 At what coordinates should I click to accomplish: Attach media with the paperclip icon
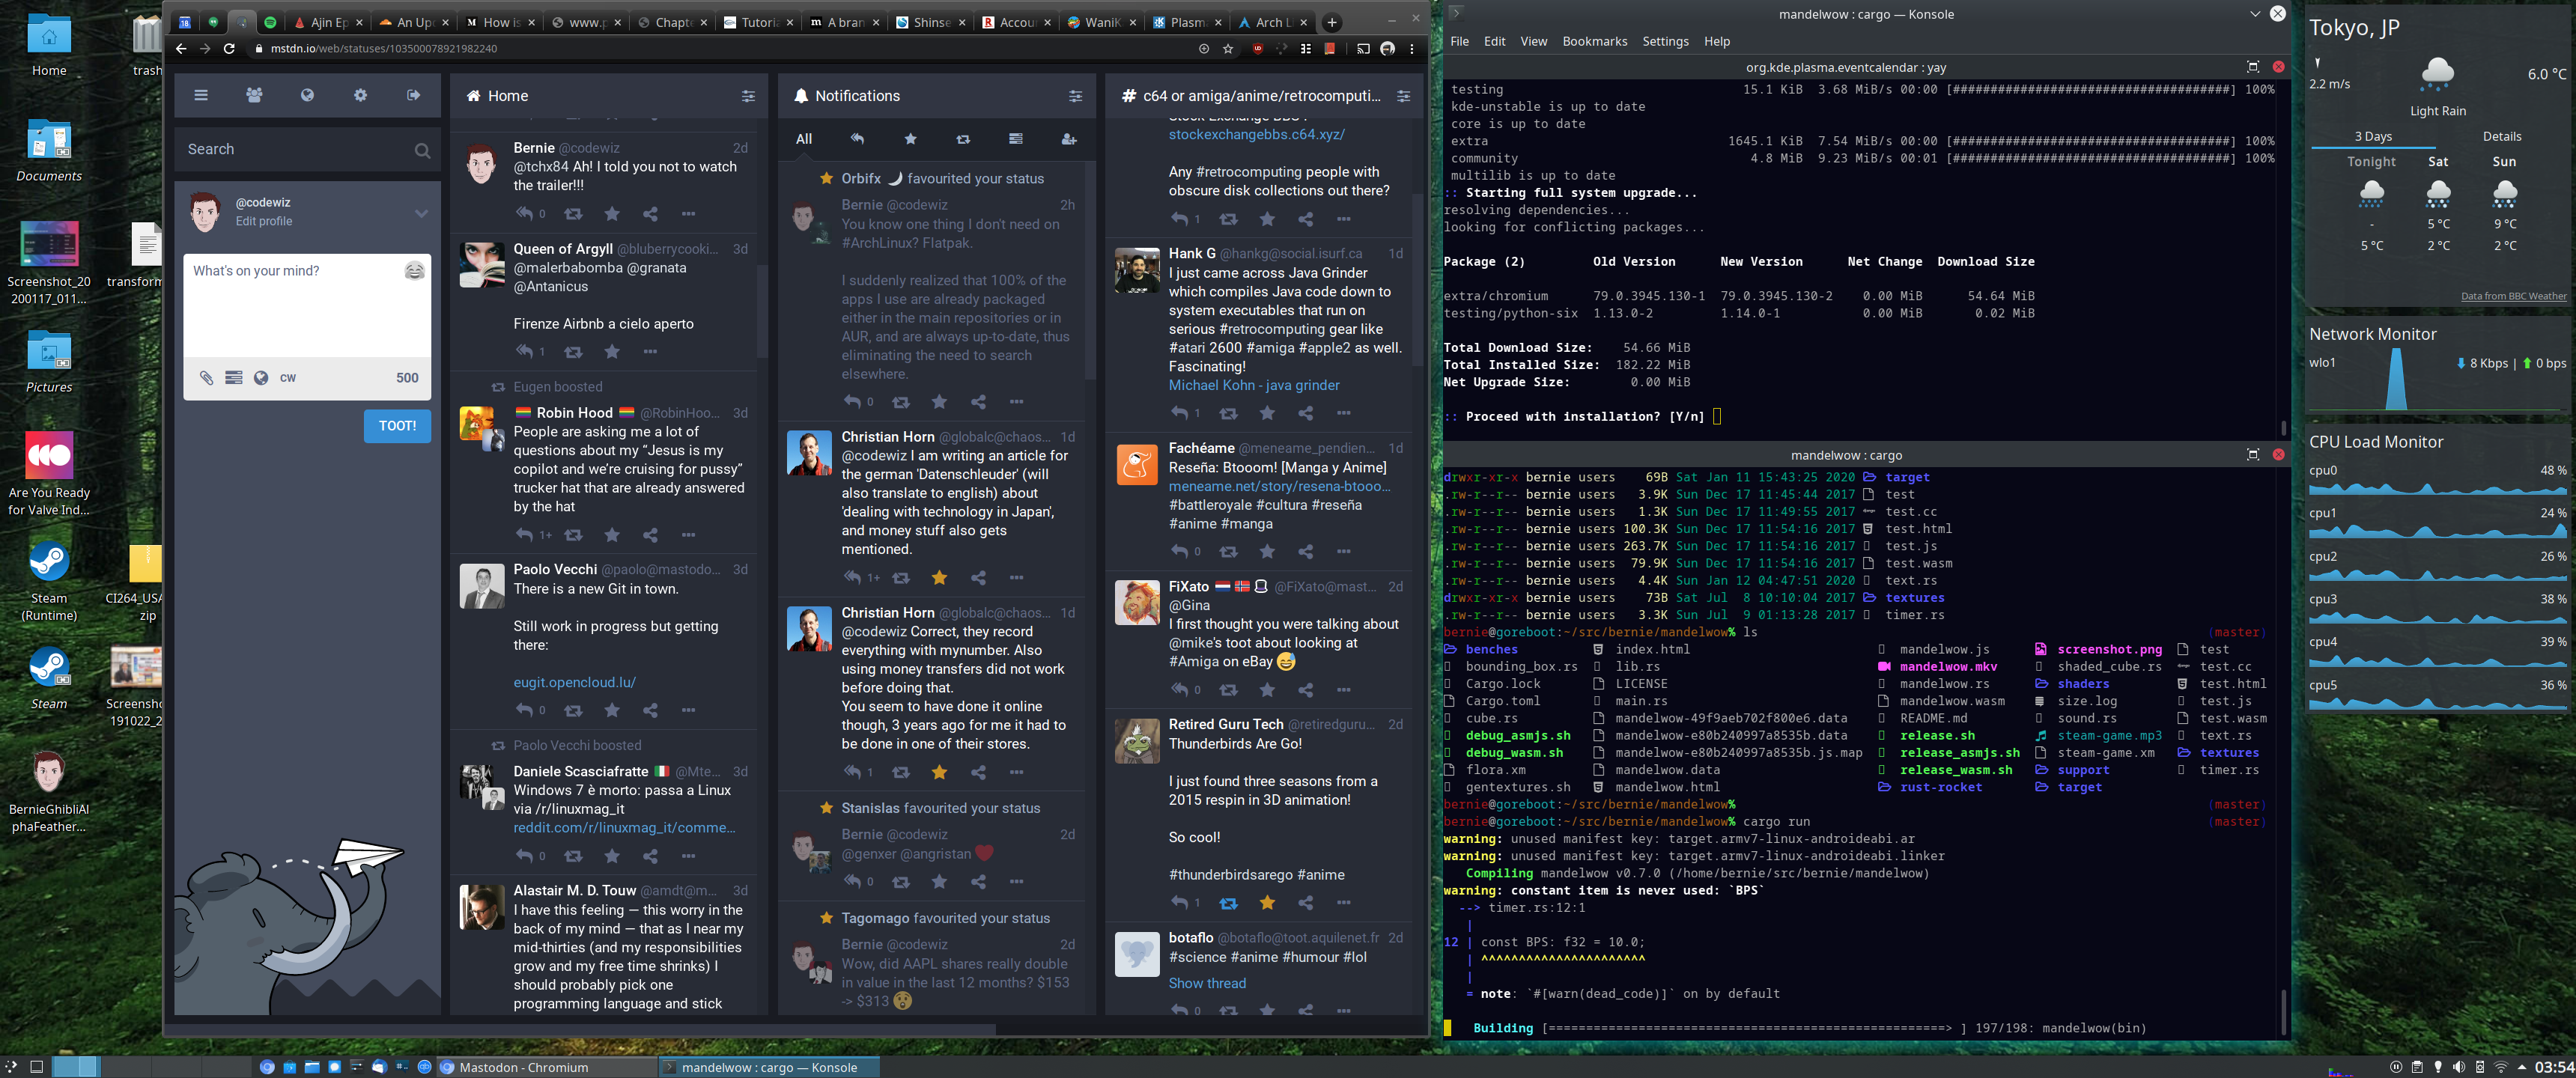[206, 378]
